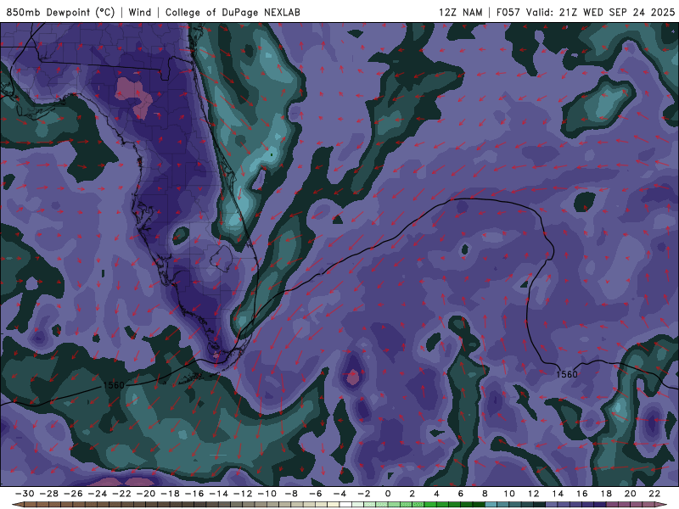Viewport: 679px width, 509px height.
Task: Click the 20 colorbar tick label
Action: 631,494
